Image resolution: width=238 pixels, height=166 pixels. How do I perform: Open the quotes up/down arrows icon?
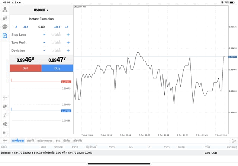5,18
